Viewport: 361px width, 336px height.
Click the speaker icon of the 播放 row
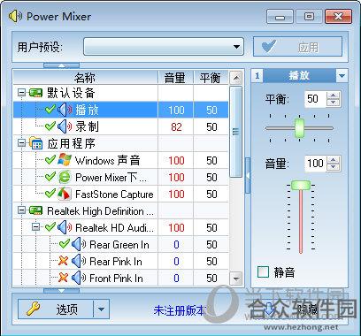pyautogui.click(x=65, y=110)
